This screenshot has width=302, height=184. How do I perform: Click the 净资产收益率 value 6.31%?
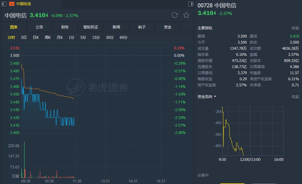293,79
